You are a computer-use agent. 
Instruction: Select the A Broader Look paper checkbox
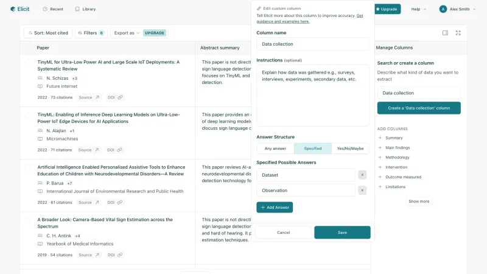(28, 220)
